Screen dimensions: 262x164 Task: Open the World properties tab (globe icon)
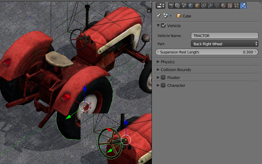191,6
